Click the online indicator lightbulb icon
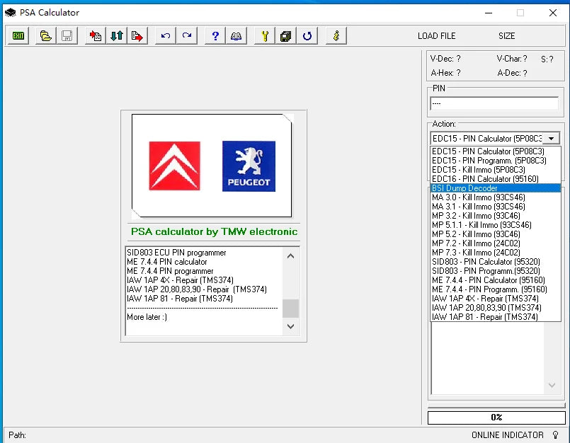Viewport: 570px width, 443px height. 555,435
